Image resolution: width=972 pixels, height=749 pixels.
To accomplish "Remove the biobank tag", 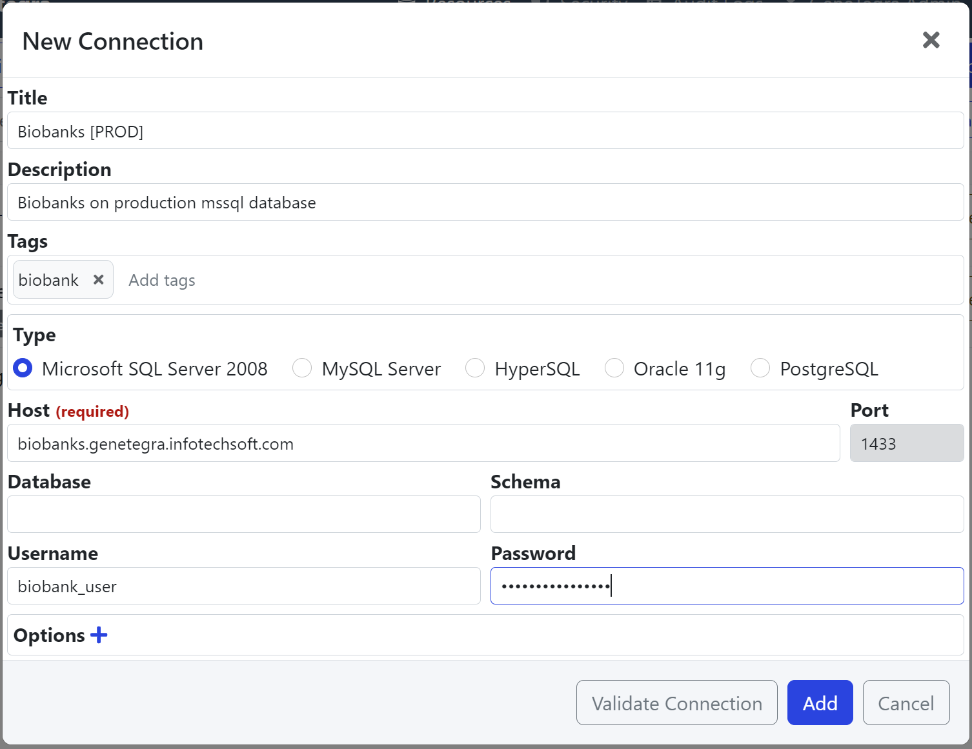I will (98, 279).
